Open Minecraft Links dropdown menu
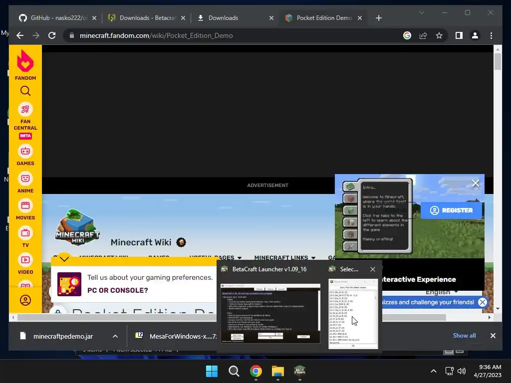This screenshot has width=511, height=383. pyautogui.click(x=284, y=258)
